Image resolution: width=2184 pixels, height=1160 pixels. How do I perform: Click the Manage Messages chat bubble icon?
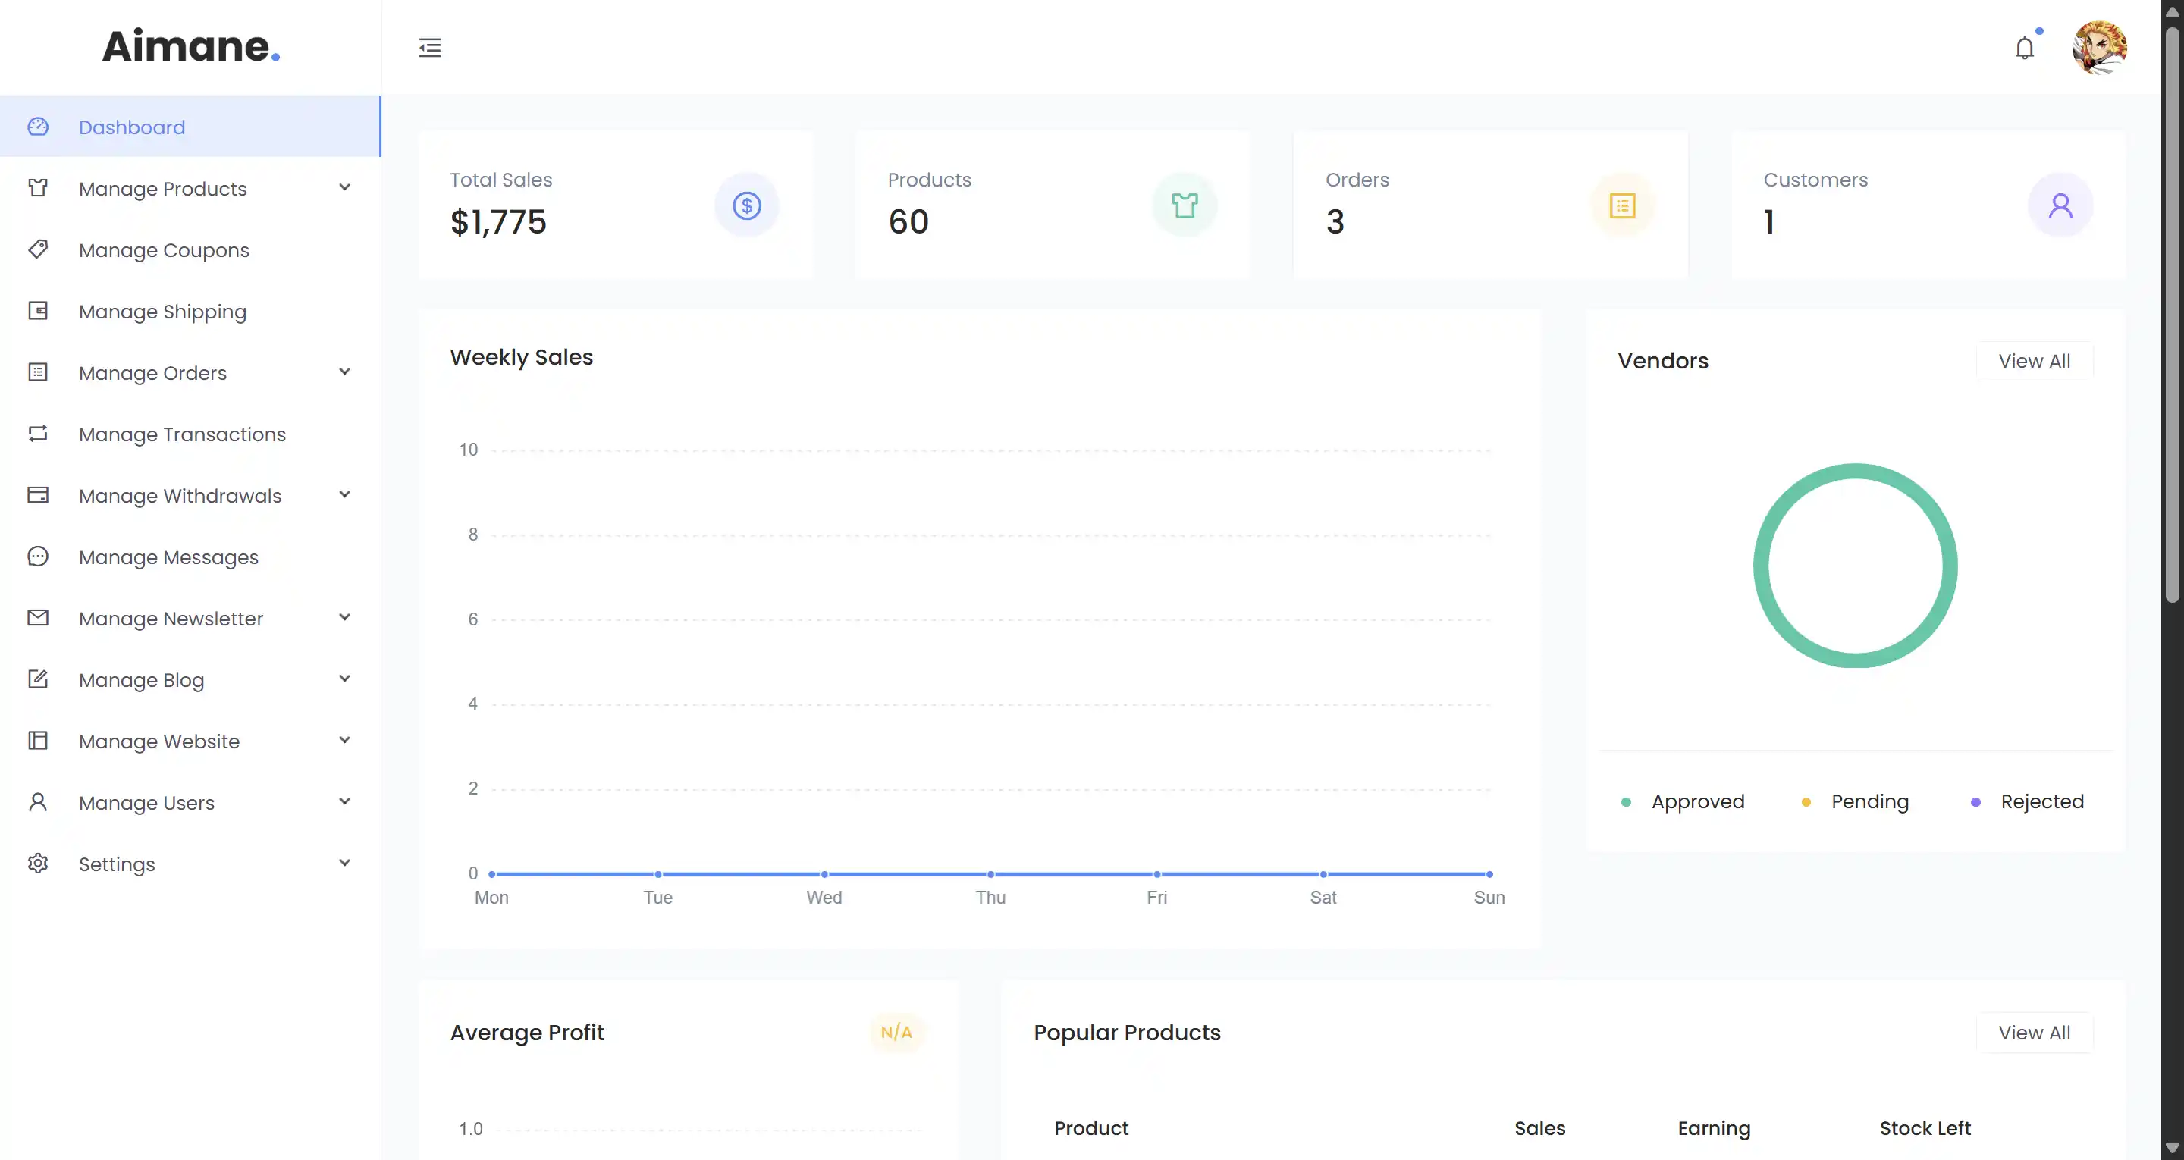point(38,556)
